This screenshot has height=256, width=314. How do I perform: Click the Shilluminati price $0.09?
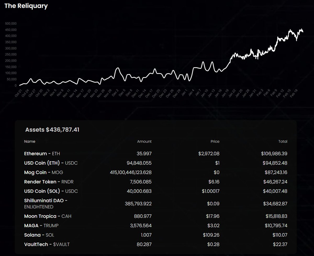tap(214, 204)
